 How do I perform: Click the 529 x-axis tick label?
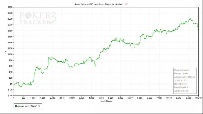click(23, 98)
